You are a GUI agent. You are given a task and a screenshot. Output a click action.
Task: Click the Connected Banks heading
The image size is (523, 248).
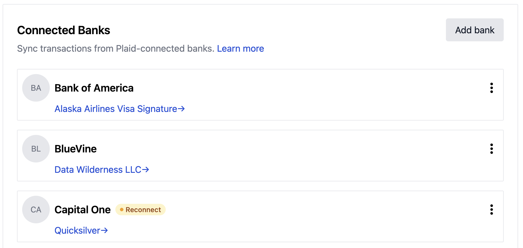coord(64,30)
